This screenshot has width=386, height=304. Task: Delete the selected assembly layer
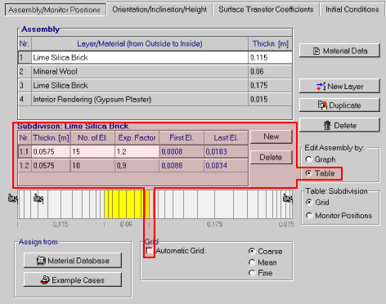click(339, 125)
